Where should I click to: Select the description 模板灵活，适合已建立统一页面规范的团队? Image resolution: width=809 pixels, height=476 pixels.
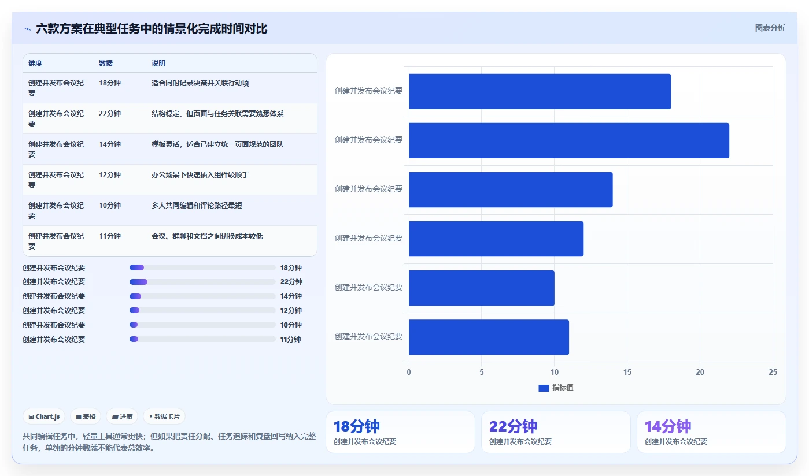point(217,144)
